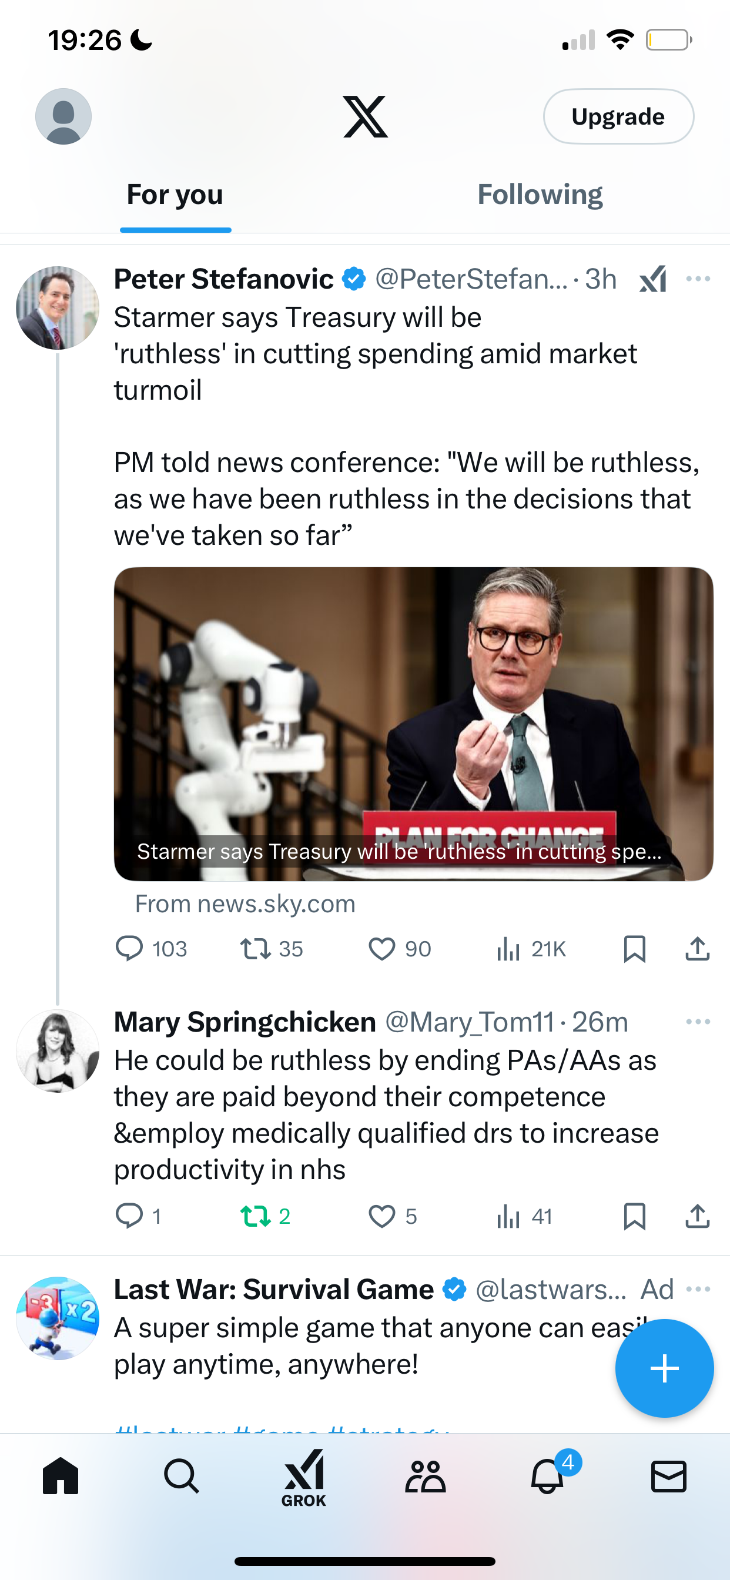Compose a new post with plus button
Viewport: 730px width, 1580px height.
click(x=664, y=1368)
